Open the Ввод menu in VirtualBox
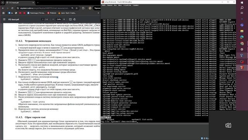The width and height of the screenshot is (248, 140). [120, 5]
